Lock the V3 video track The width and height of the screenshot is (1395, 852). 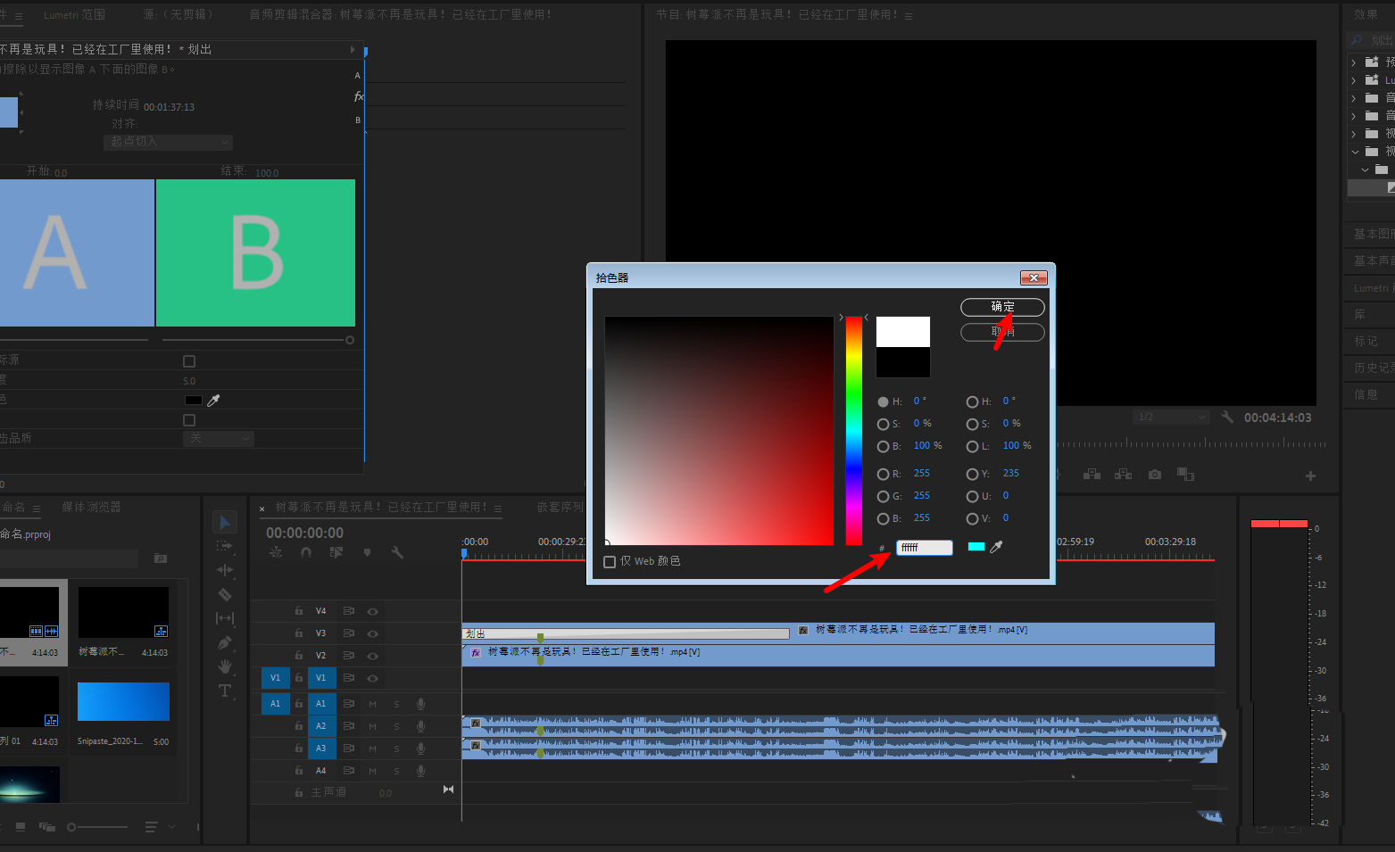[x=299, y=633]
